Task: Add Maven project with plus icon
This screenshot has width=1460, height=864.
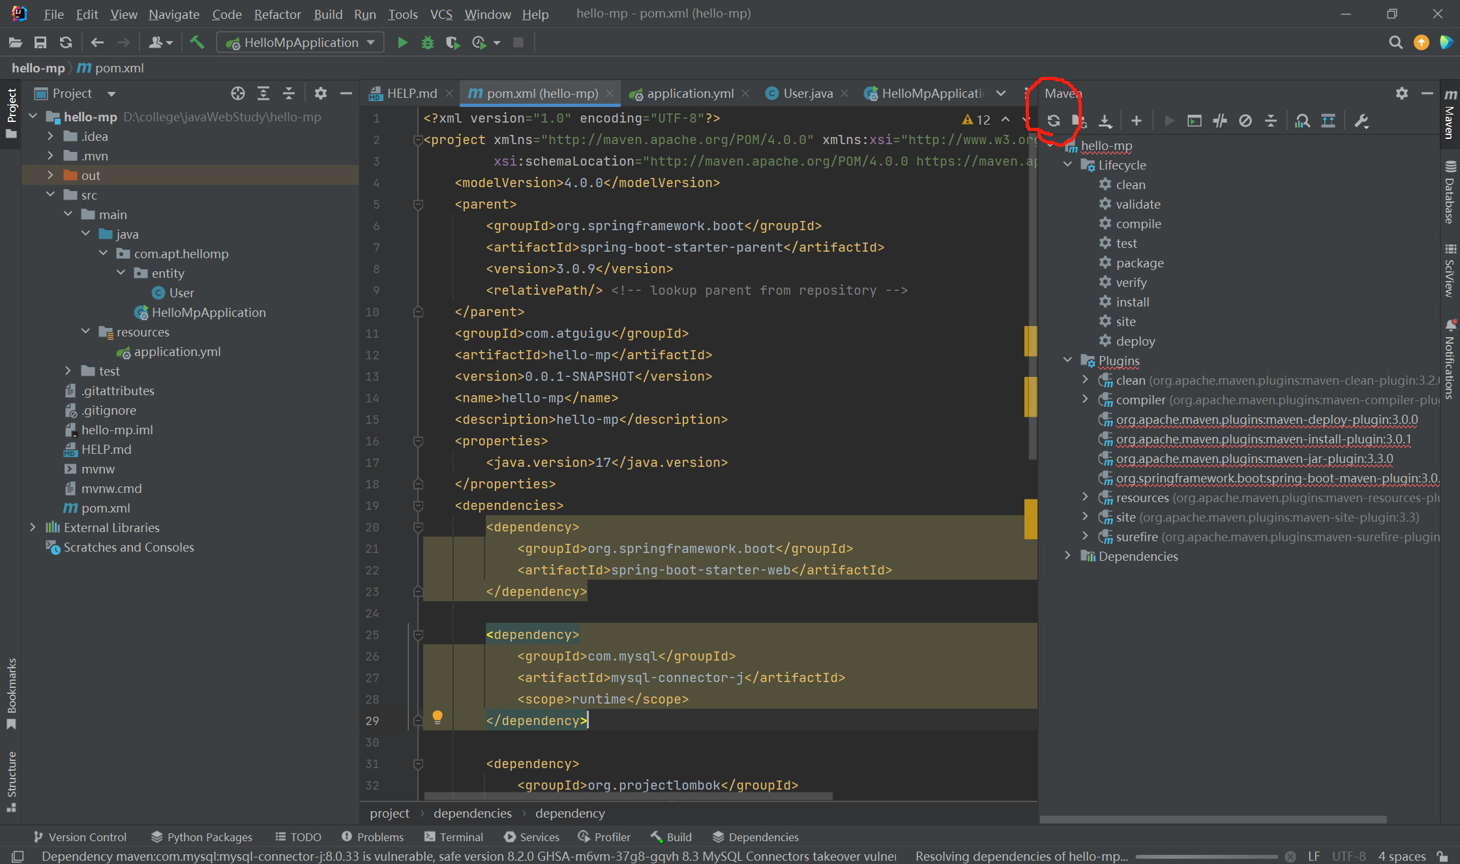Action: pos(1137,121)
